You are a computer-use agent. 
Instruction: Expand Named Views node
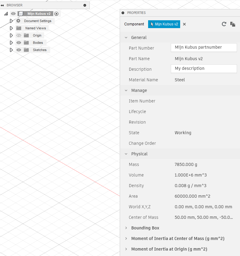(x=11, y=28)
